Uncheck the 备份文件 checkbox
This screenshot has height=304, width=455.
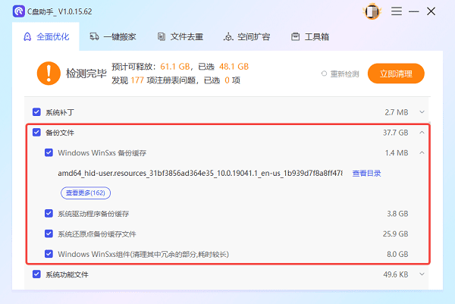[36, 132]
